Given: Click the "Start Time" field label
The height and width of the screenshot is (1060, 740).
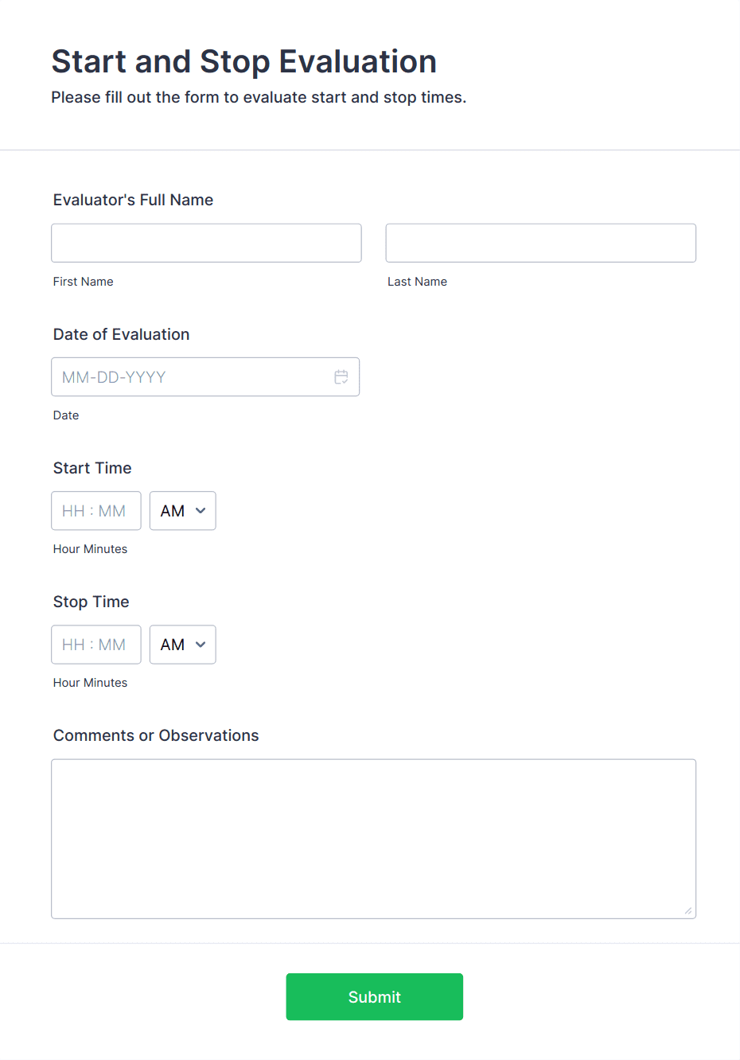Looking at the screenshot, I should pyautogui.click(x=92, y=468).
